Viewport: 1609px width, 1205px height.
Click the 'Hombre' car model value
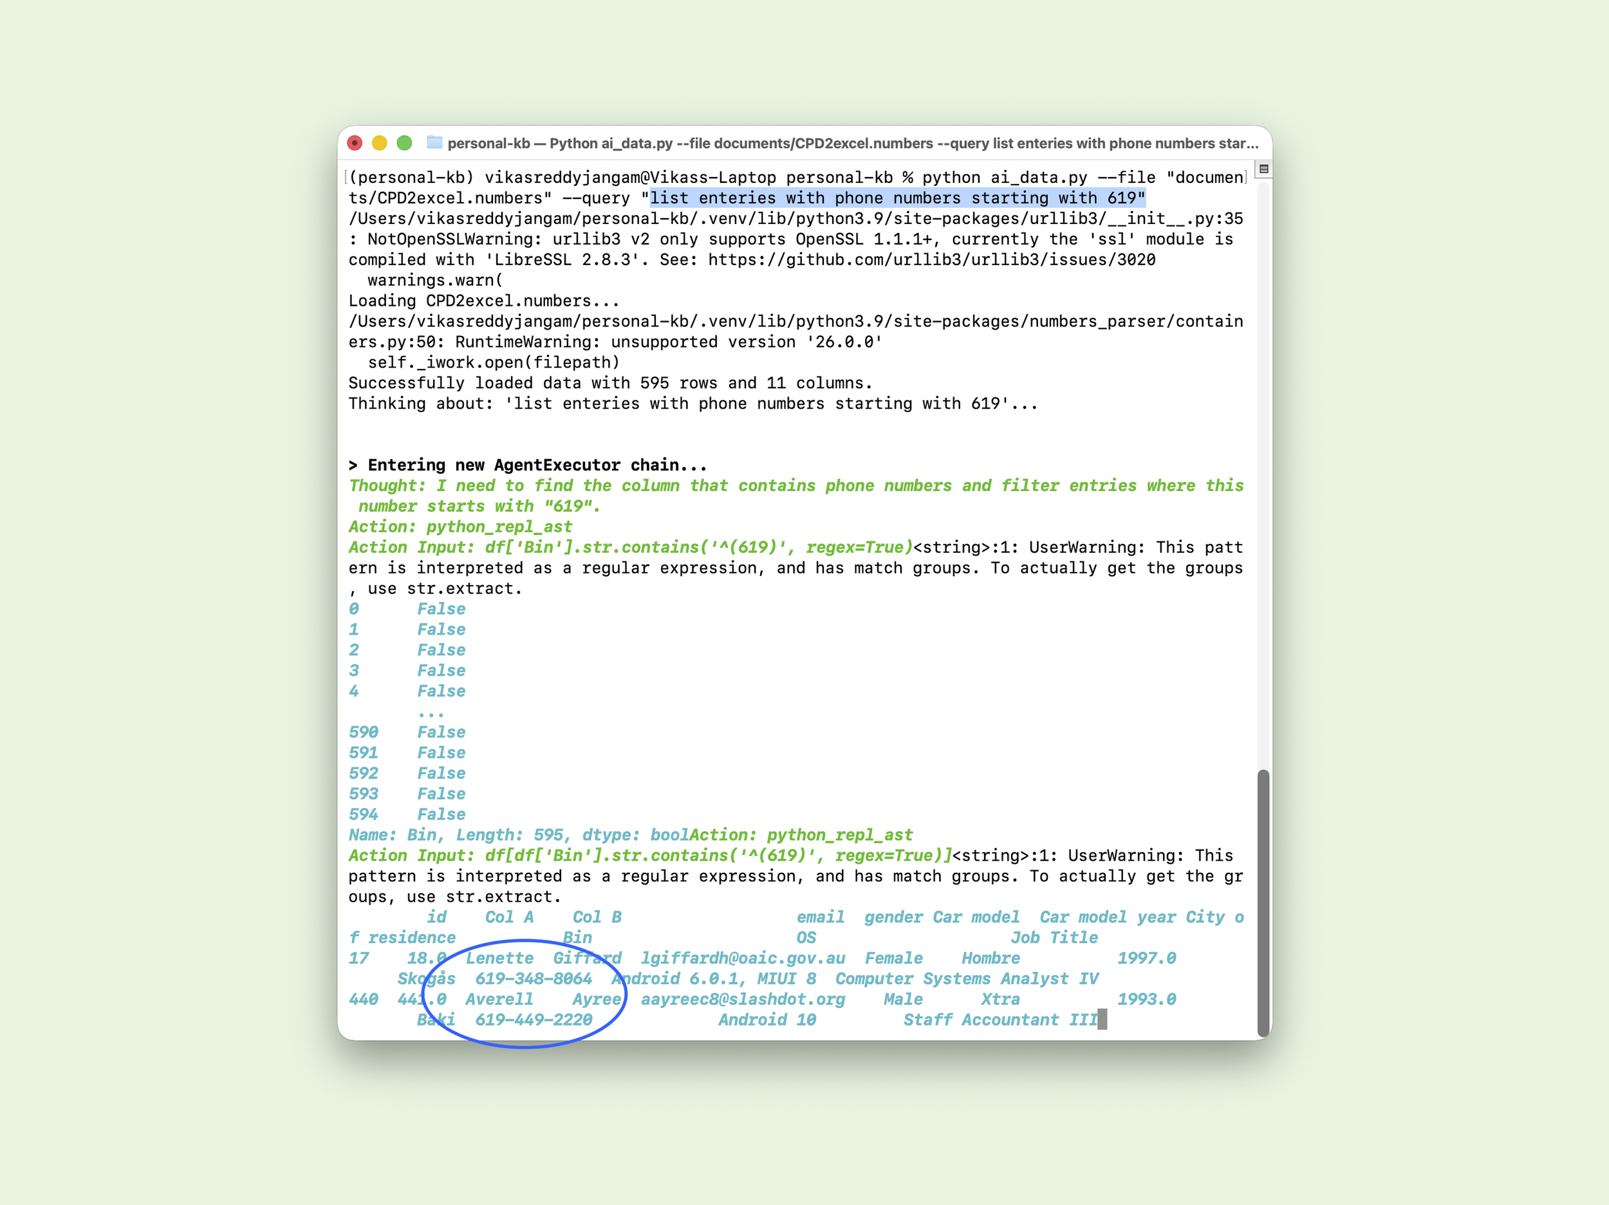point(991,958)
